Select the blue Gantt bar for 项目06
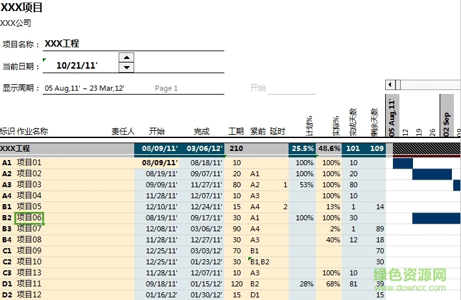This screenshot has width=461, height=300. 436,218
